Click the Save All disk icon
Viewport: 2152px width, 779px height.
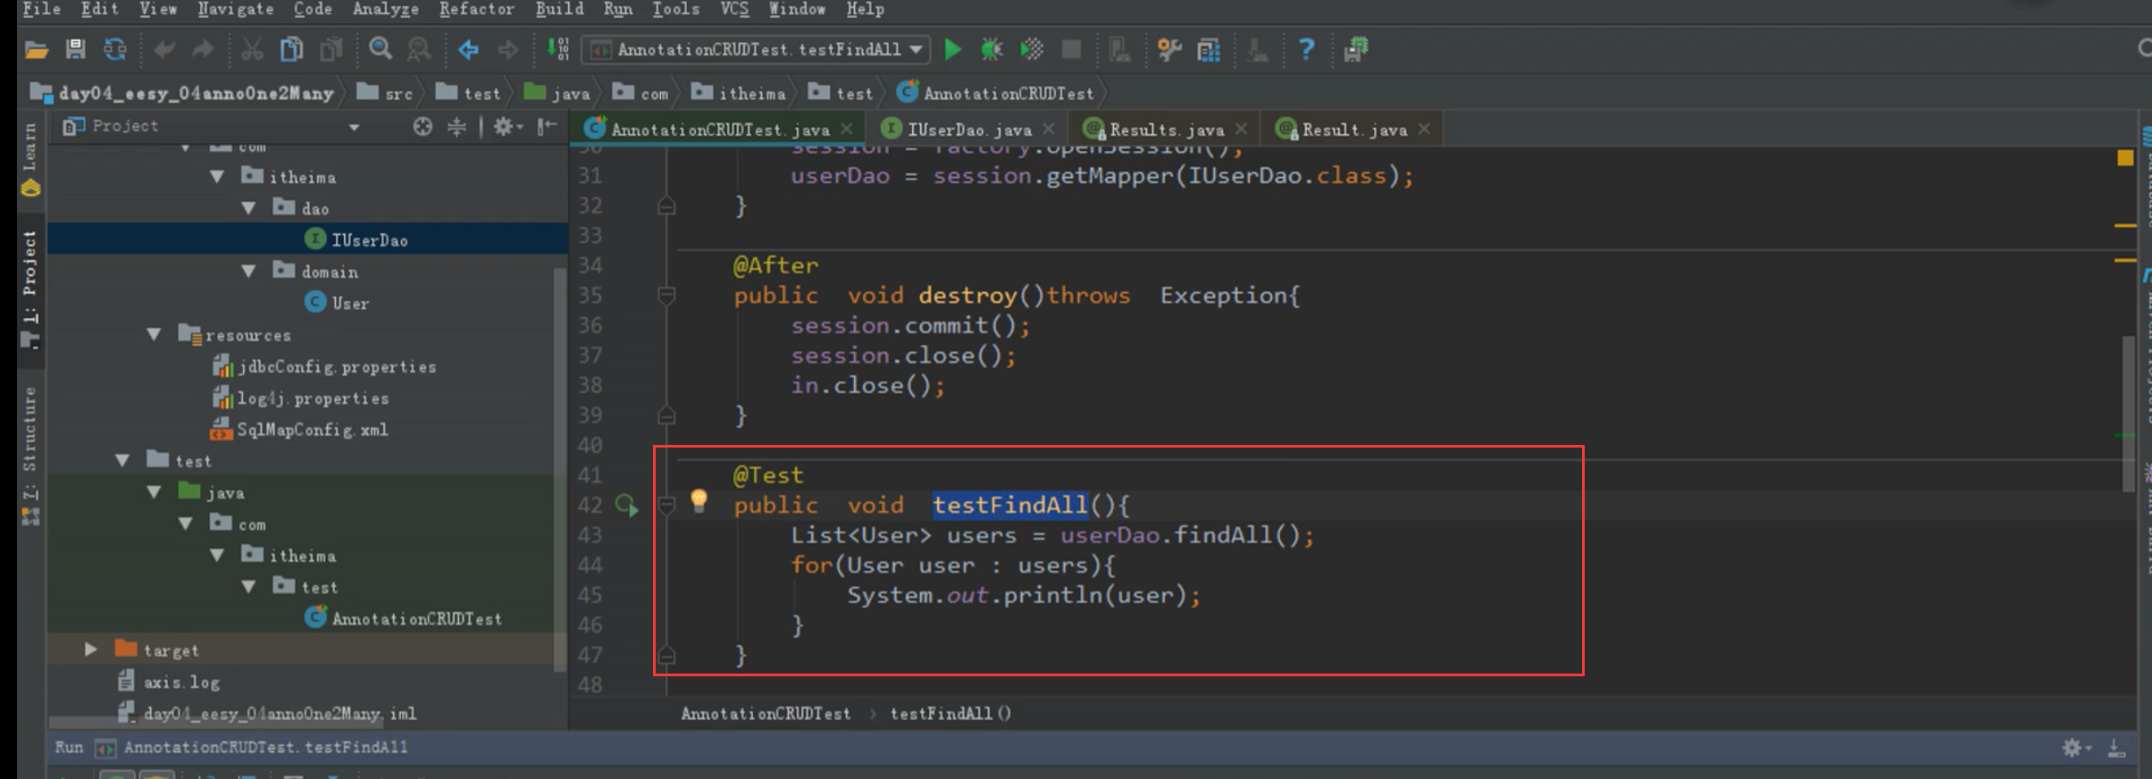(x=76, y=49)
